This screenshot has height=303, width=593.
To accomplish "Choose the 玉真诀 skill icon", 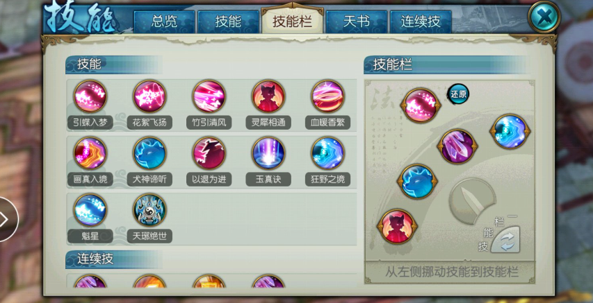I will pyautogui.click(x=268, y=153).
